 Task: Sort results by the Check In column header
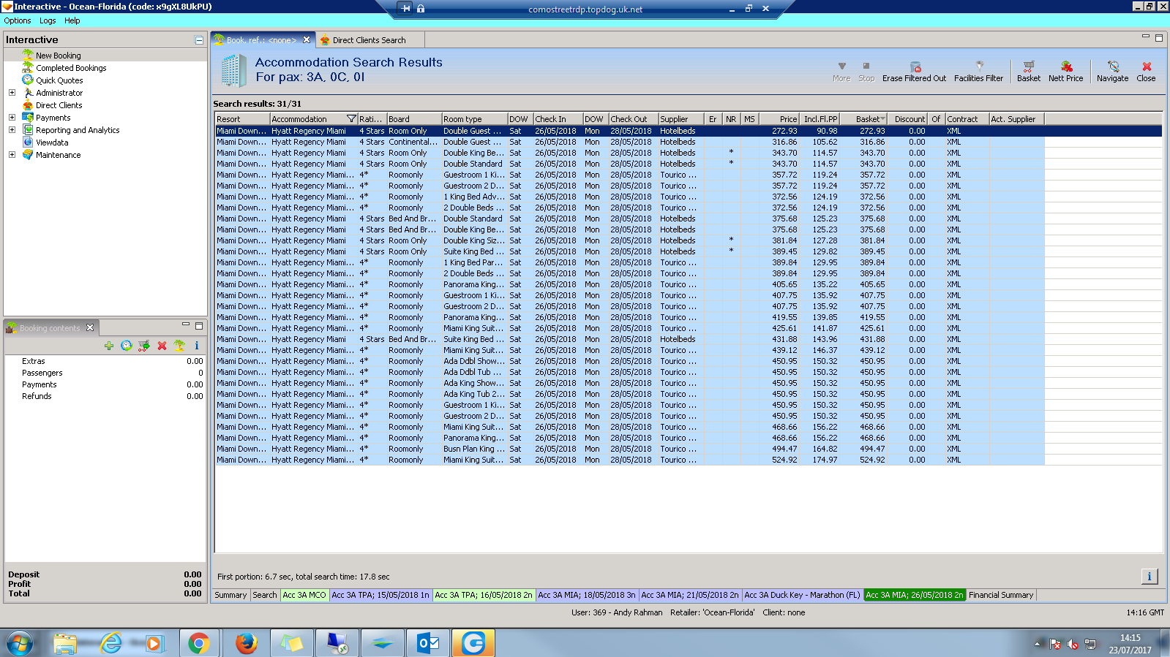tap(558, 119)
